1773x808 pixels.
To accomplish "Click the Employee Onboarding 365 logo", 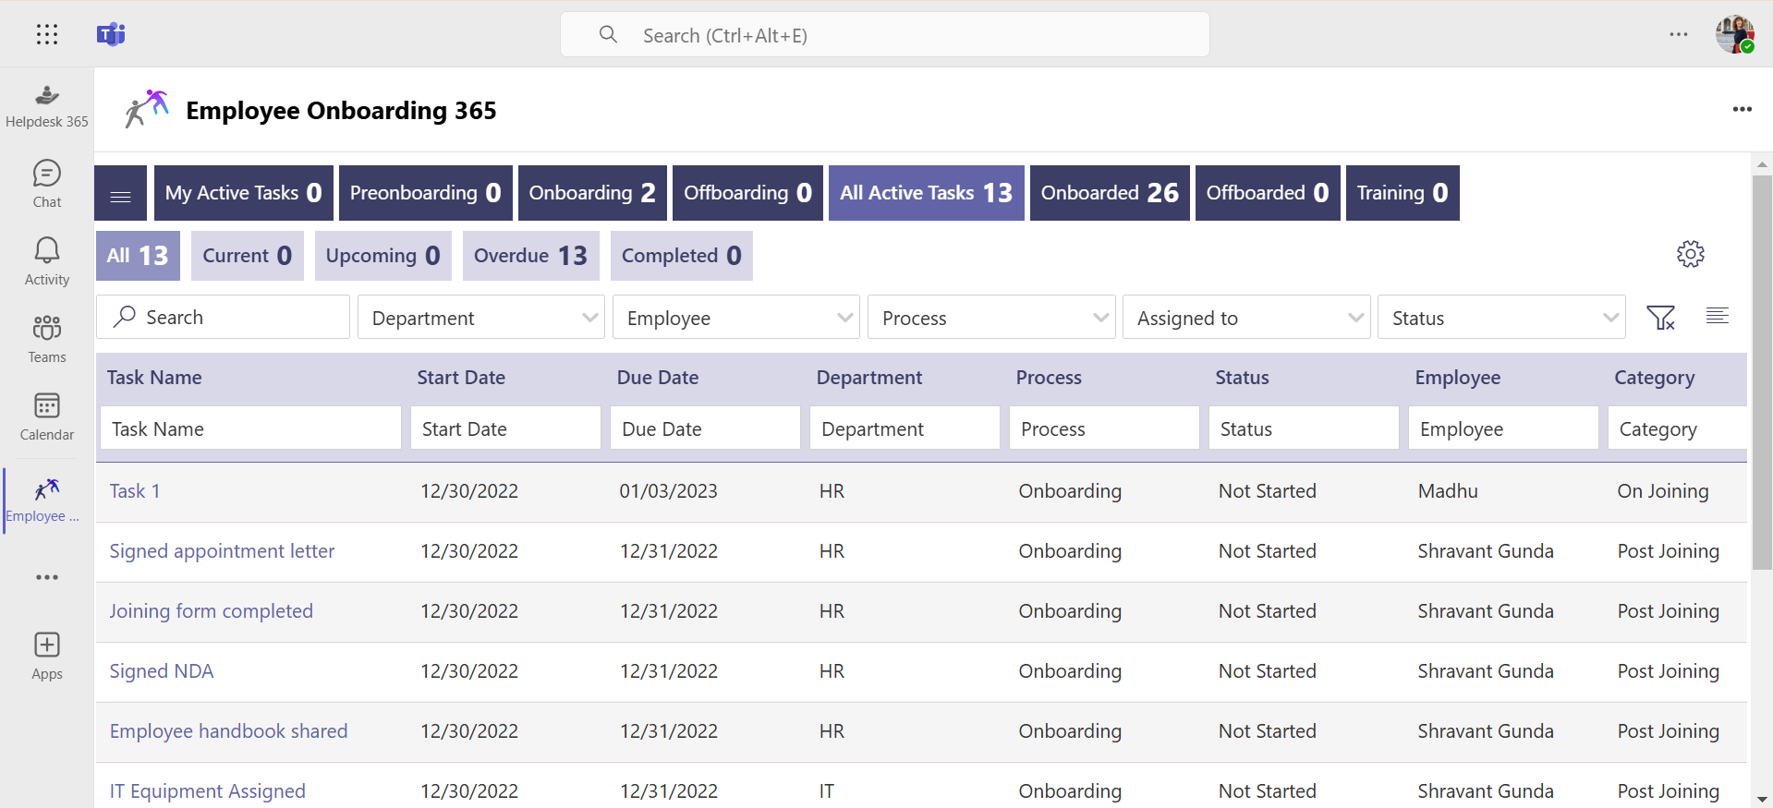I will [147, 109].
